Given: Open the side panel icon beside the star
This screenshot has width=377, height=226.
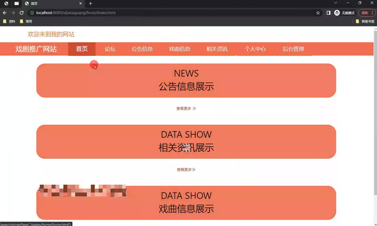Looking at the screenshot, I should click(328, 13).
